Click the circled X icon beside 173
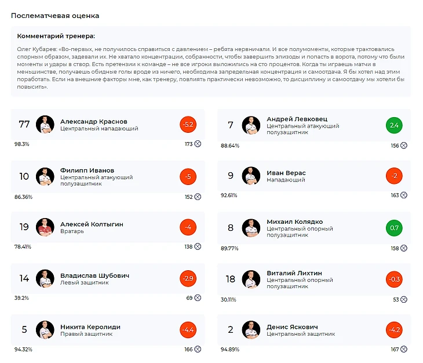Image resolution: width=423 pixels, height=363 pixels. [198, 144]
